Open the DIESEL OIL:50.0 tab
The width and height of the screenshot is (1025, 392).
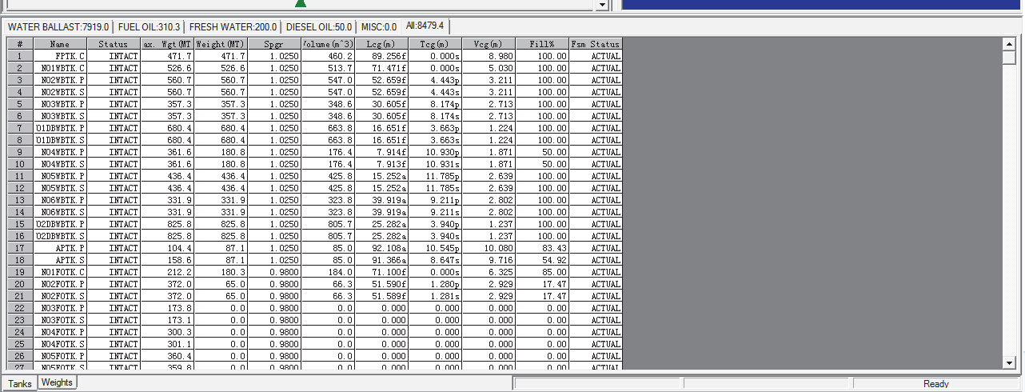pos(318,27)
